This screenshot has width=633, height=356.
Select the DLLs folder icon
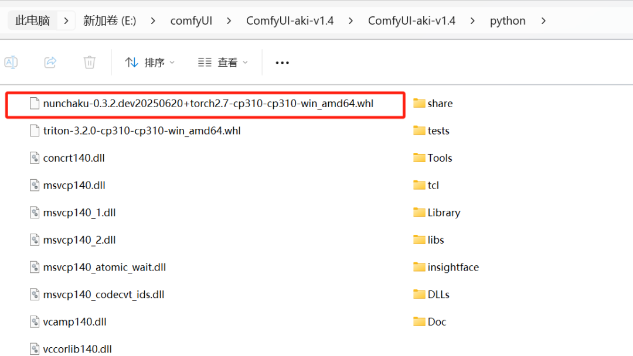pos(419,295)
